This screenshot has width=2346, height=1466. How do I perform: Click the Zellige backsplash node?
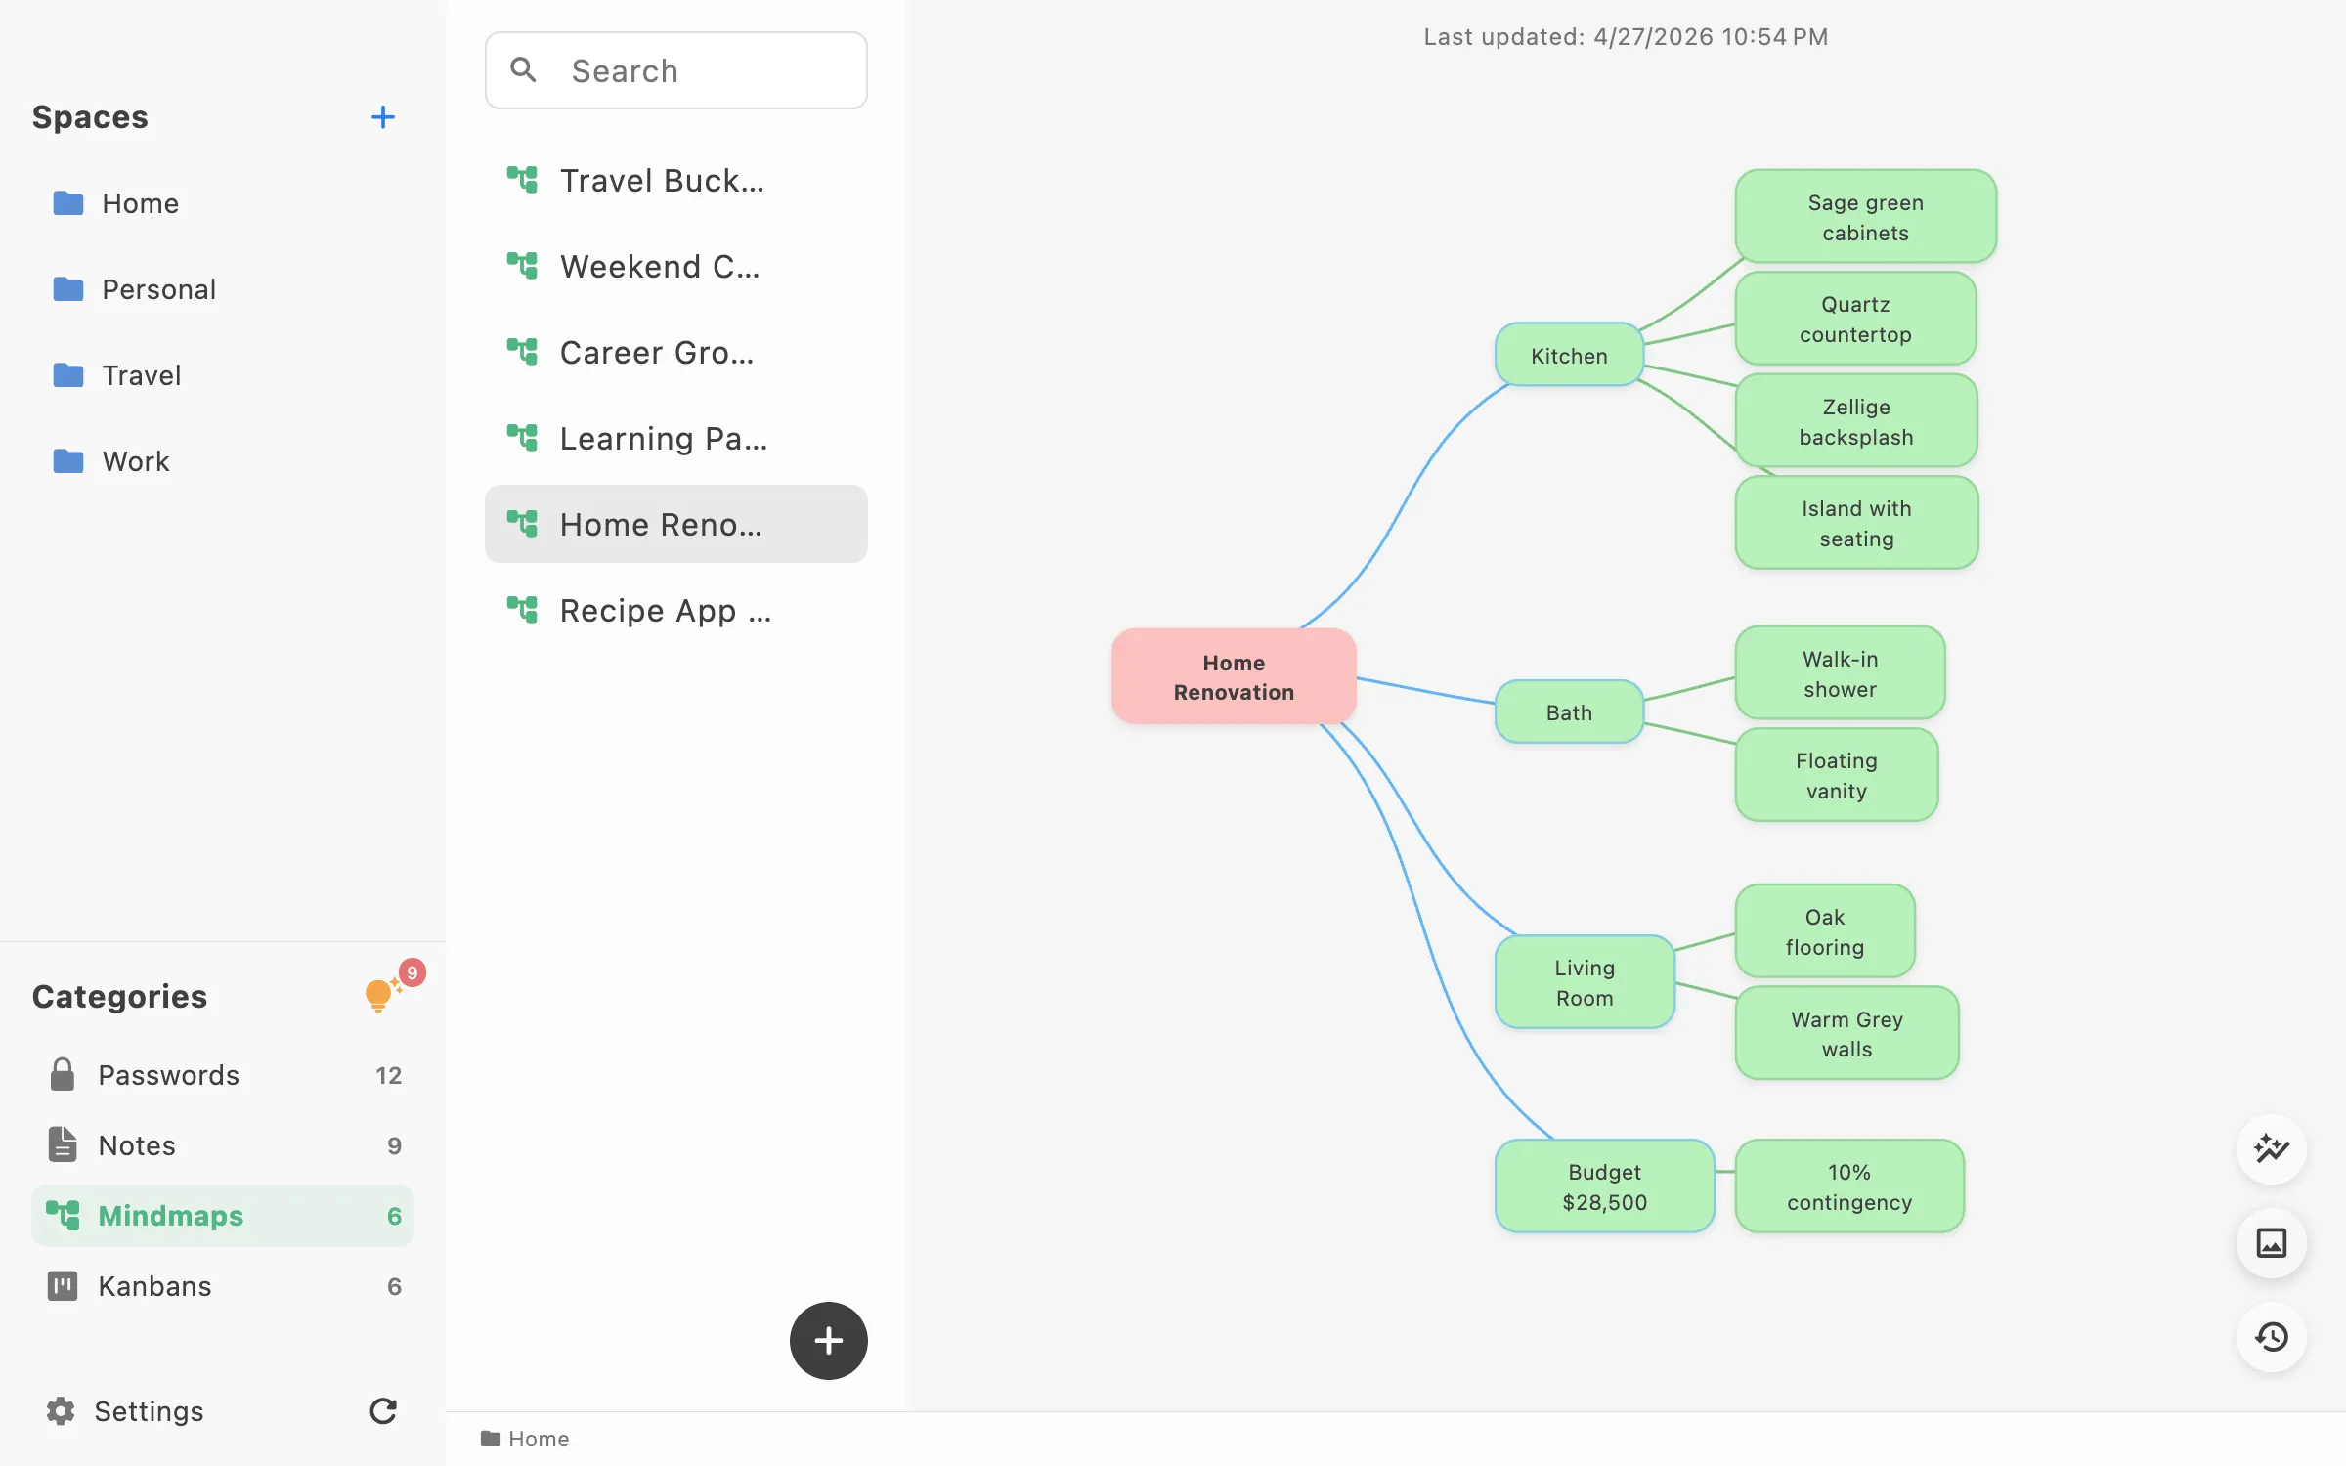(1856, 421)
